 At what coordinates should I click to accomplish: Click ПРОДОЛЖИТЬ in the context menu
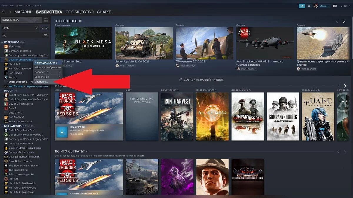(47, 62)
